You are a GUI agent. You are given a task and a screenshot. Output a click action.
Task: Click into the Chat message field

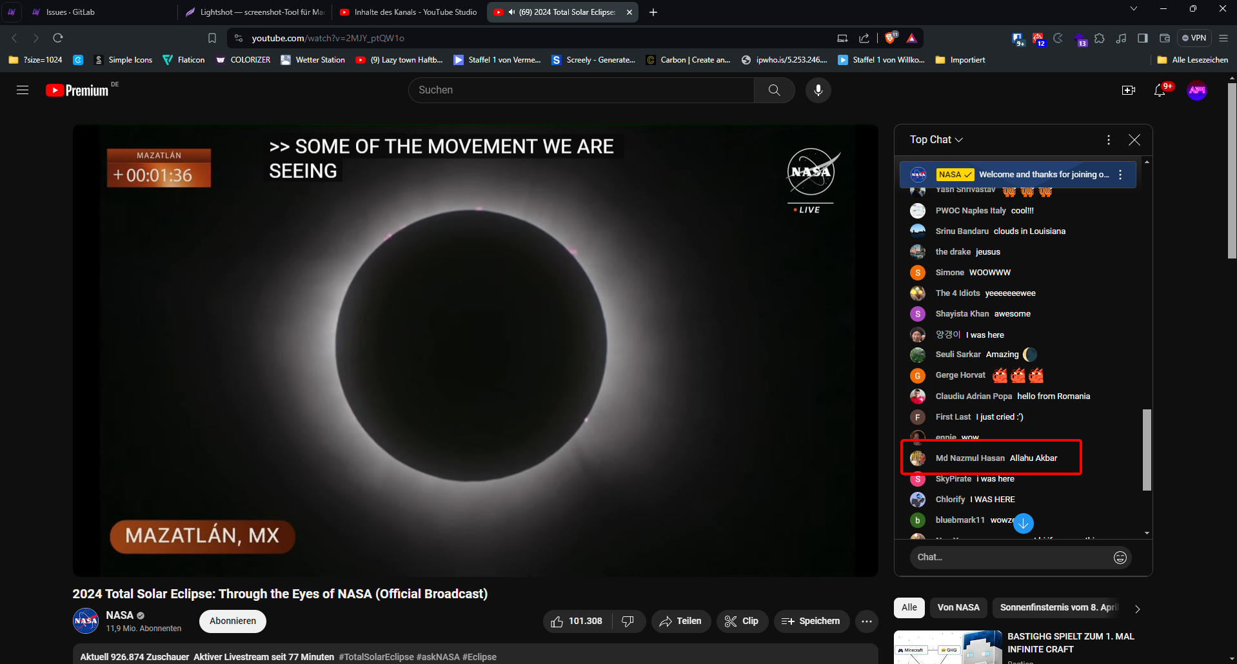1009,558
